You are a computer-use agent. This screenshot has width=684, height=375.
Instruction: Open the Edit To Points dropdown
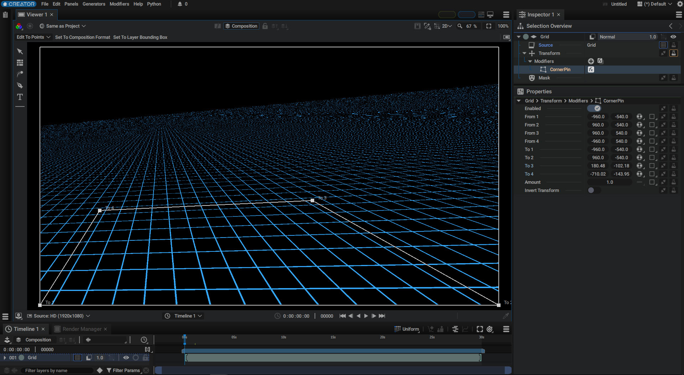click(33, 37)
